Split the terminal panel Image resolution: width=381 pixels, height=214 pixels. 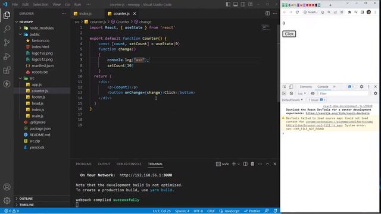click(x=245, y=164)
